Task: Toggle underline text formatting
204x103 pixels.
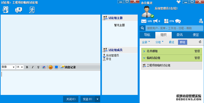Action: pos(38,67)
